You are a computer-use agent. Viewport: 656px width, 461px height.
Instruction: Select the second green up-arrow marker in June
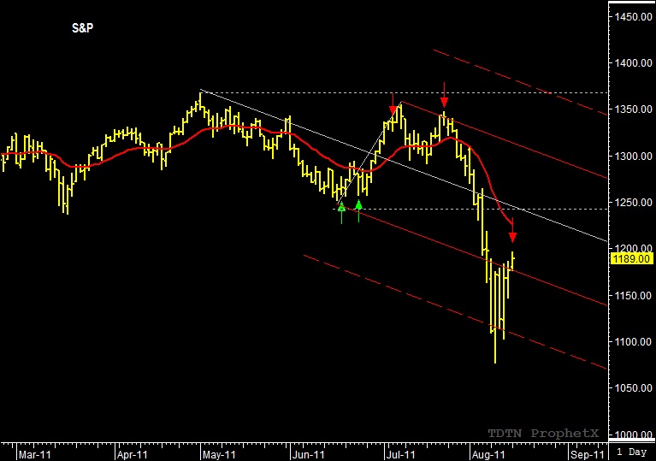(358, 210)
